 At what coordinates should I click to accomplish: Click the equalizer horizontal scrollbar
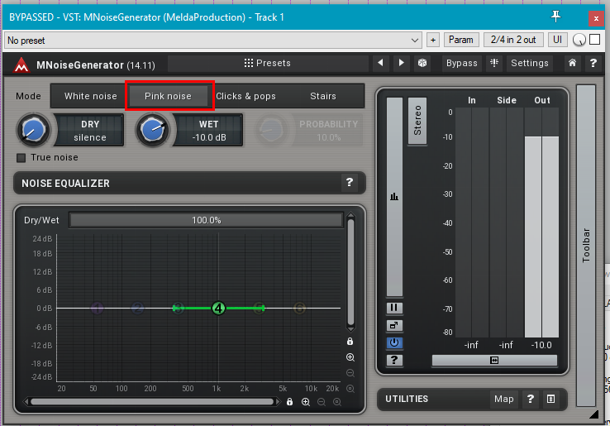[x=152, y=401]
